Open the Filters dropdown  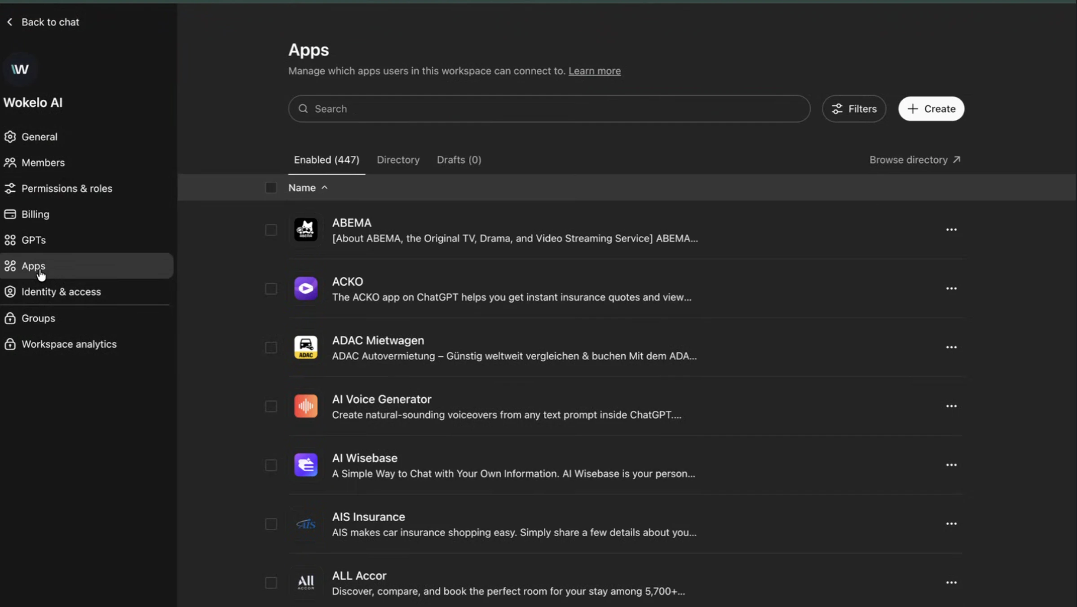pos(854,109)
